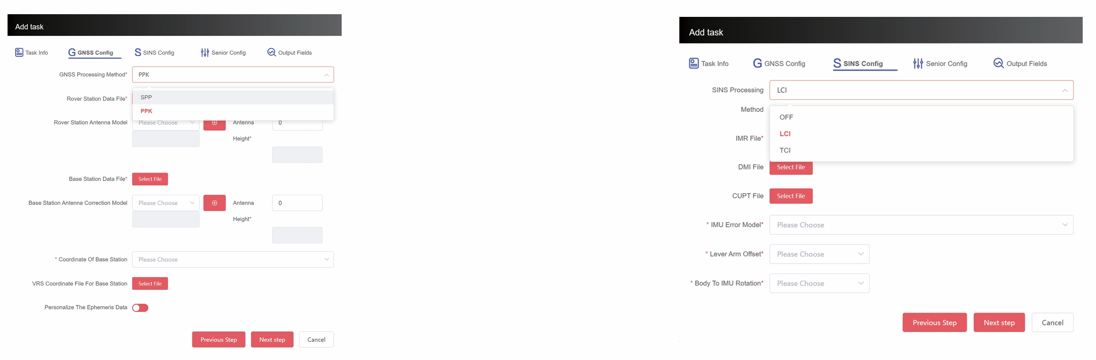Toggle Personalize The Ephemeris Data switch

pos(140,308)
